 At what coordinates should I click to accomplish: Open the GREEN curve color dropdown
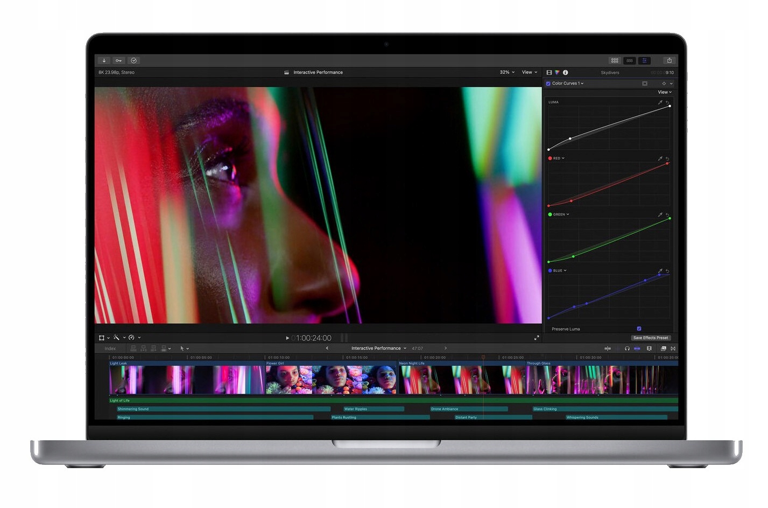[559, 214]
